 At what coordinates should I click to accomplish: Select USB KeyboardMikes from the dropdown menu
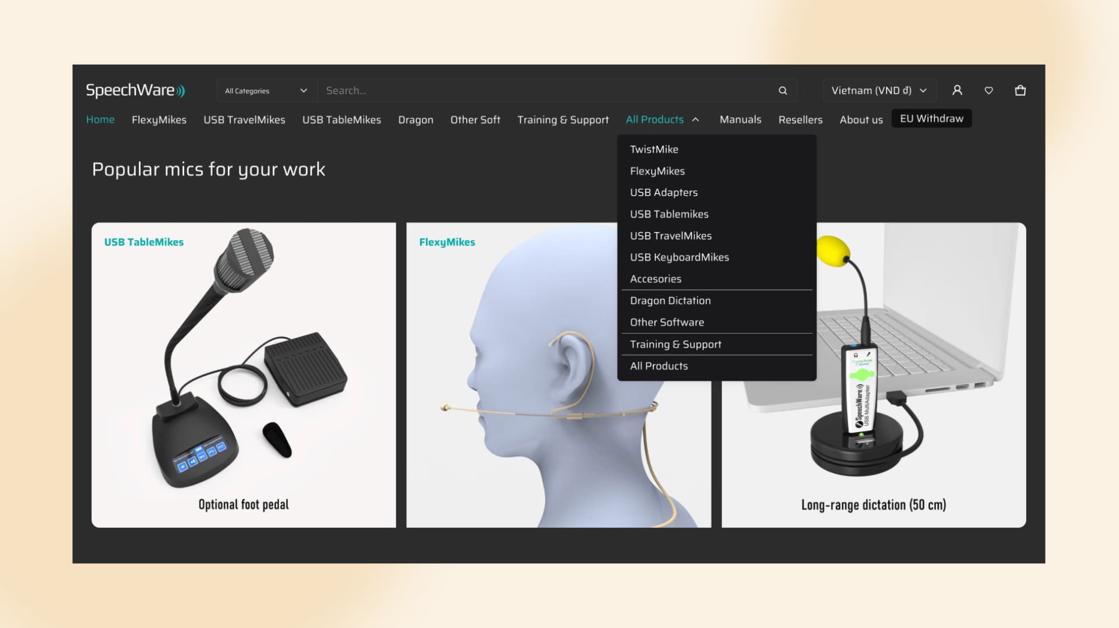point(717,257)
